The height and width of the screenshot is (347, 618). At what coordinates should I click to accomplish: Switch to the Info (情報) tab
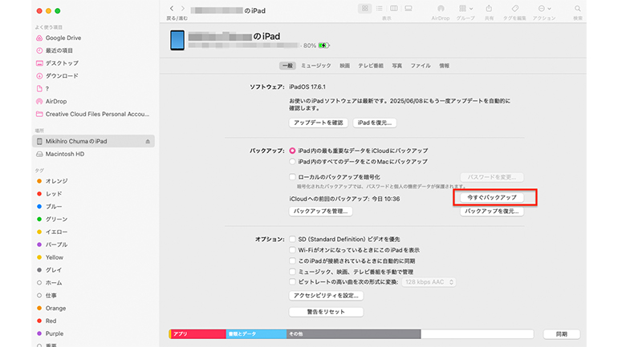[x=444, y=66]
